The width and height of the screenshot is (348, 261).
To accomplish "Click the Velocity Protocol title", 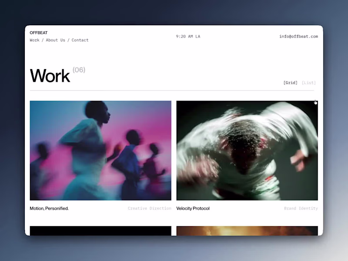I will pos(193,208).
